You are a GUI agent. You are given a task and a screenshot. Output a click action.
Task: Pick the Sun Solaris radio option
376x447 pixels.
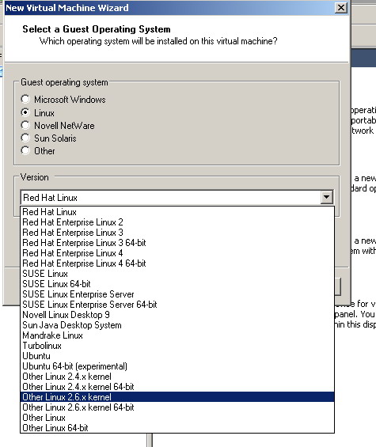pos(25,138)
